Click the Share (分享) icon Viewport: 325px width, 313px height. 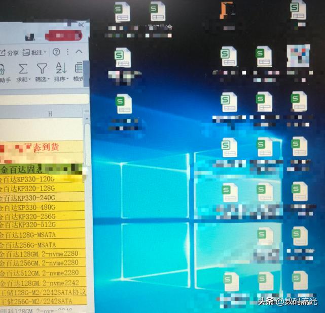[3, 53]
